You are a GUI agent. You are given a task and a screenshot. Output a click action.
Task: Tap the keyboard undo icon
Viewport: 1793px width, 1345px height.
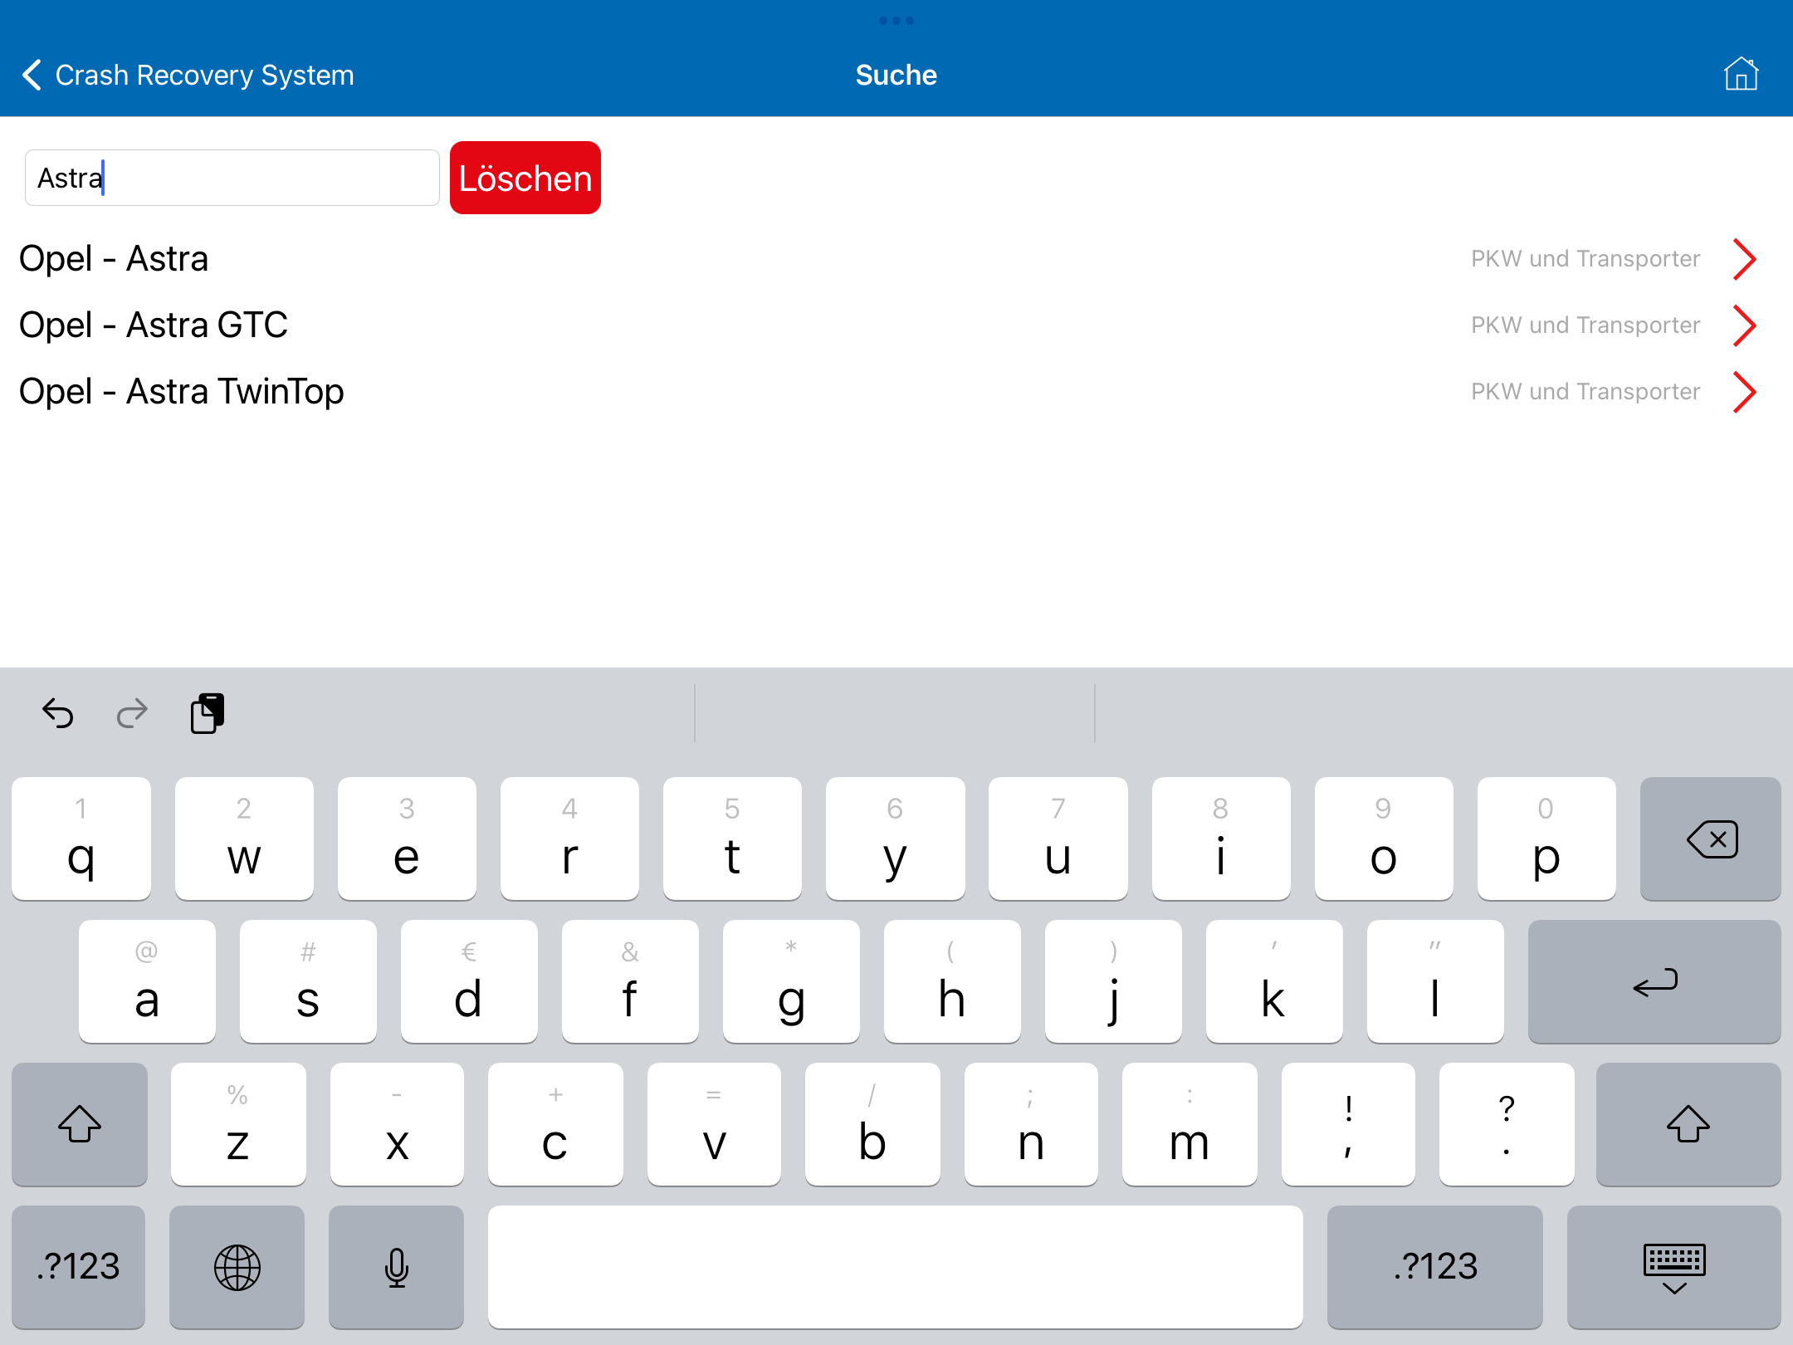(x=58, y=713)
